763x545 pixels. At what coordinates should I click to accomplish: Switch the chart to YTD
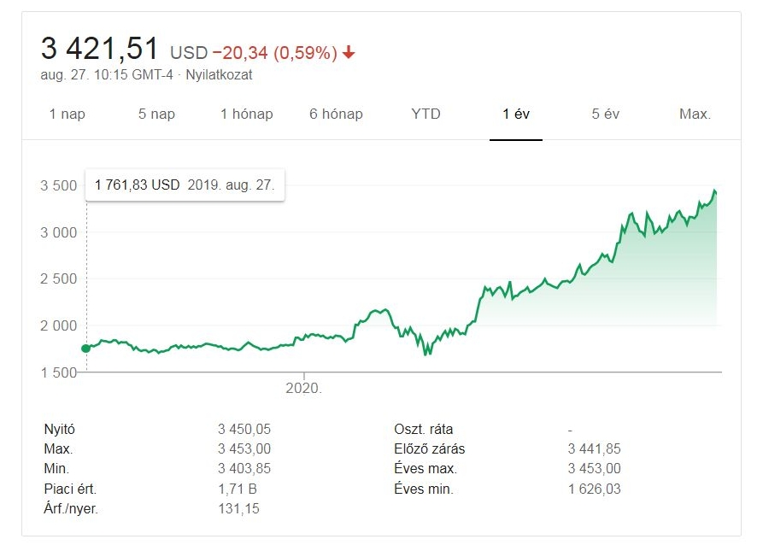click(426, 114)
